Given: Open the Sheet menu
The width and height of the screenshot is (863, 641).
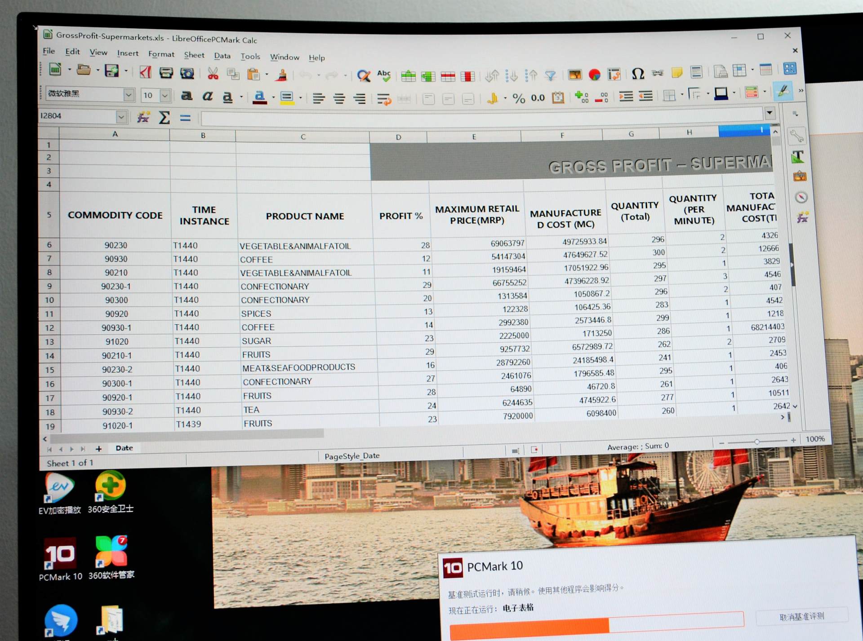Looking at the screenshot, I should coord(194,55).
